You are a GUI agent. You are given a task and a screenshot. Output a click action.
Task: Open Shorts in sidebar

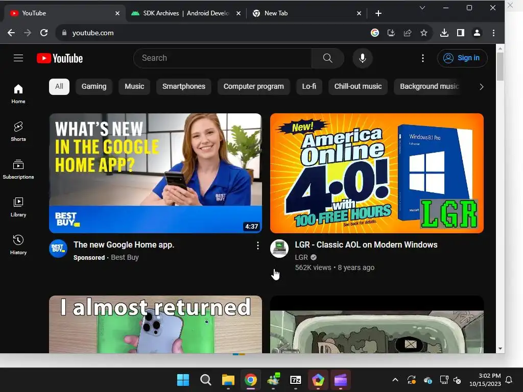(18, 132)
